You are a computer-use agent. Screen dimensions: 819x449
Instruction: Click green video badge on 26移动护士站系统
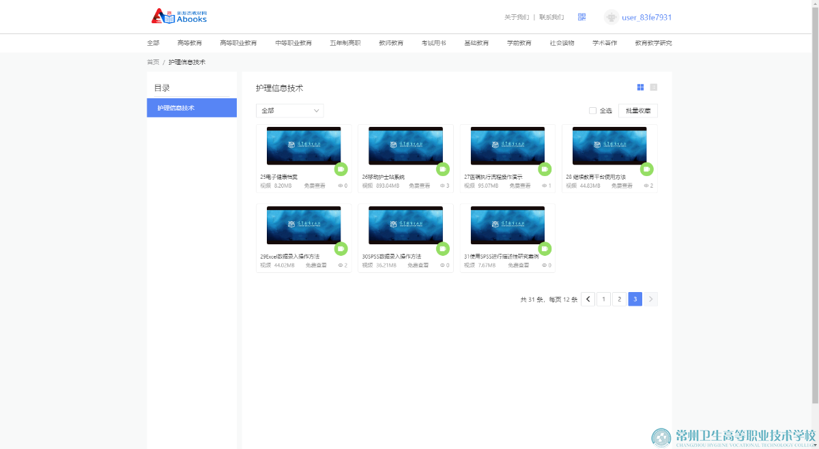point(443,169)
